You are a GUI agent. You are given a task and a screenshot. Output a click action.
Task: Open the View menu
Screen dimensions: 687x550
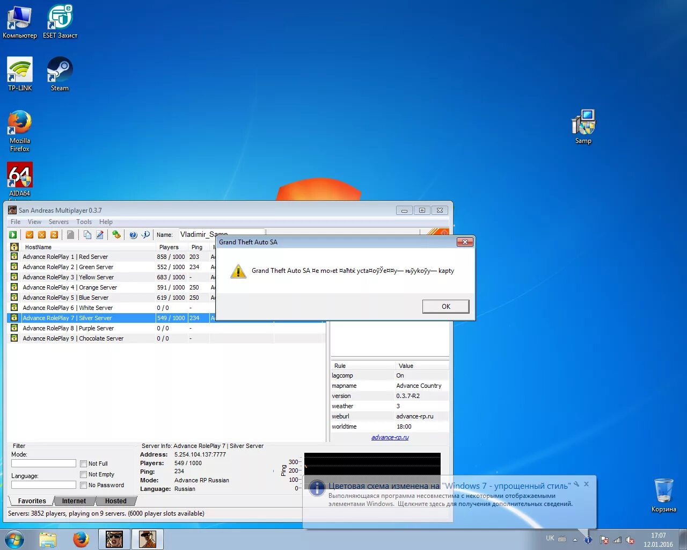(34, 222)
